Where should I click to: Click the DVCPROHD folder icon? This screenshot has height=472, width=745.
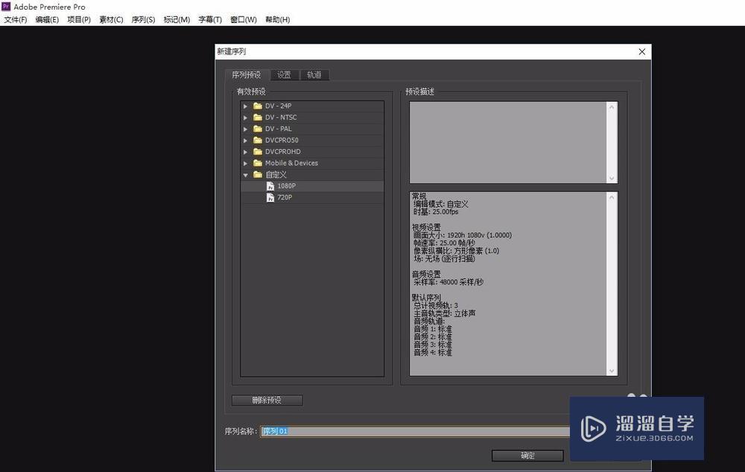(258, 151)
